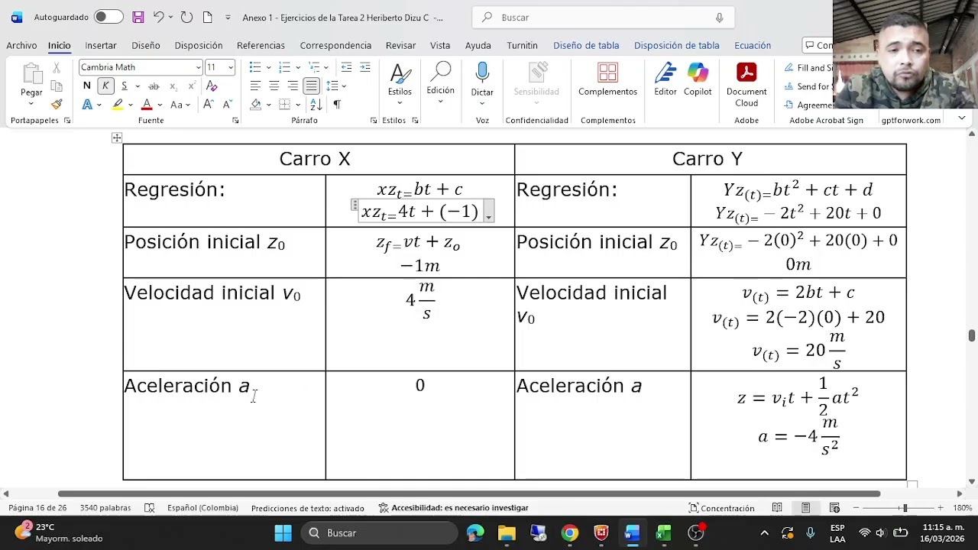
Task: Click the Buscar search box in title bar
Action: point(604,17)
